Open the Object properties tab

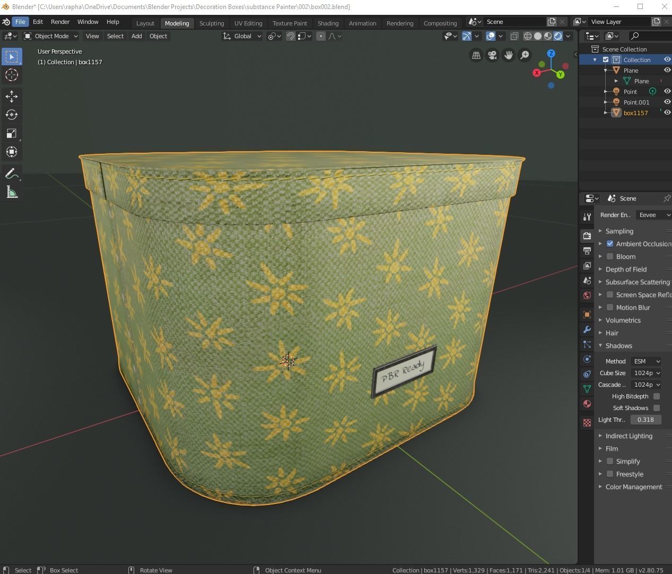point(587,315)
